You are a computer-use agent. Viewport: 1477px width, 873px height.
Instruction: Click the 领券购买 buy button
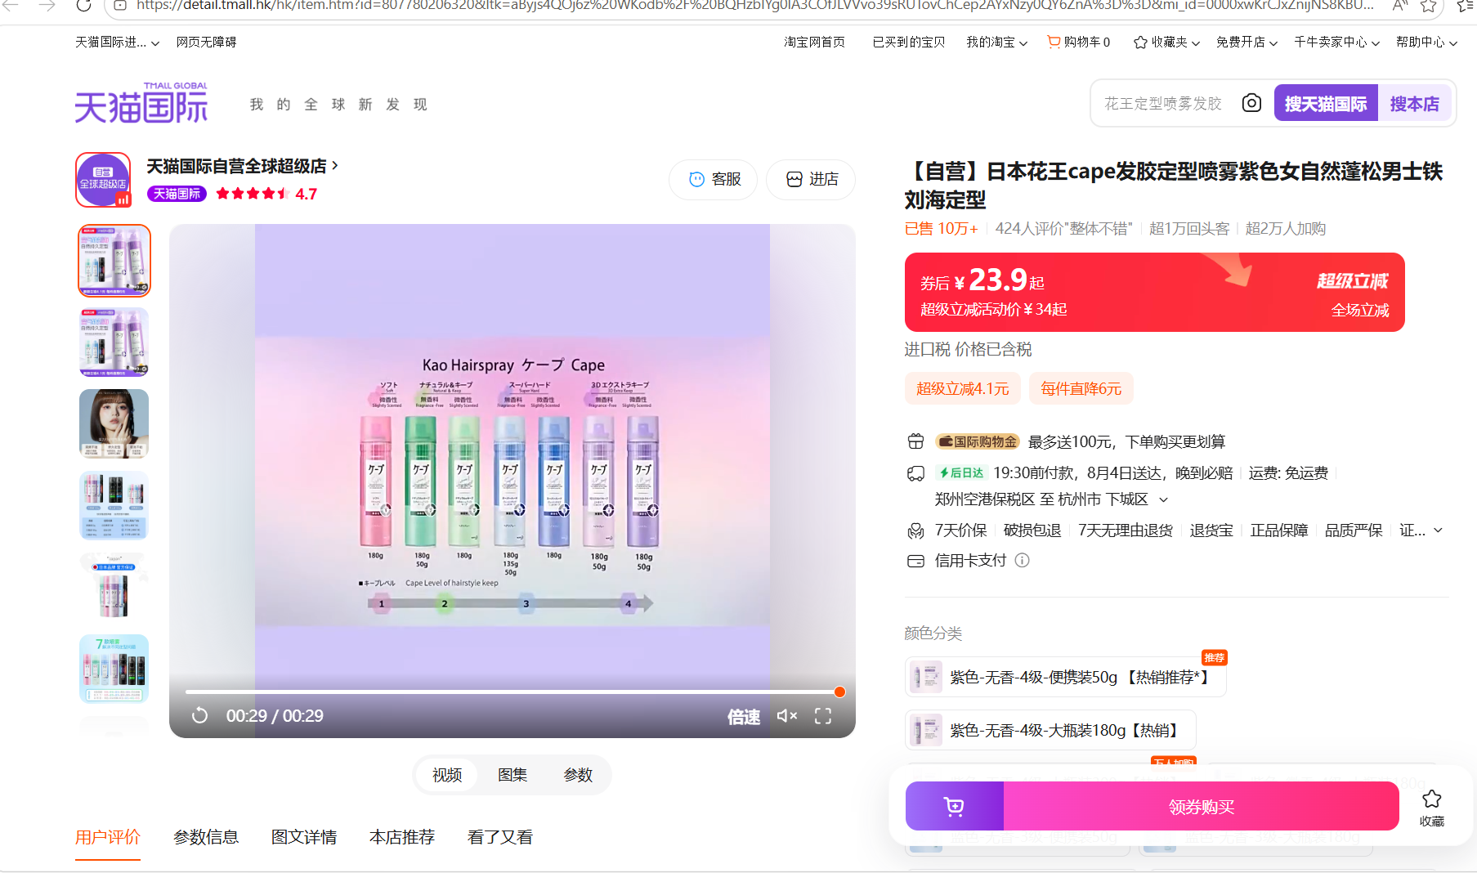click(x=1202, y=807)
